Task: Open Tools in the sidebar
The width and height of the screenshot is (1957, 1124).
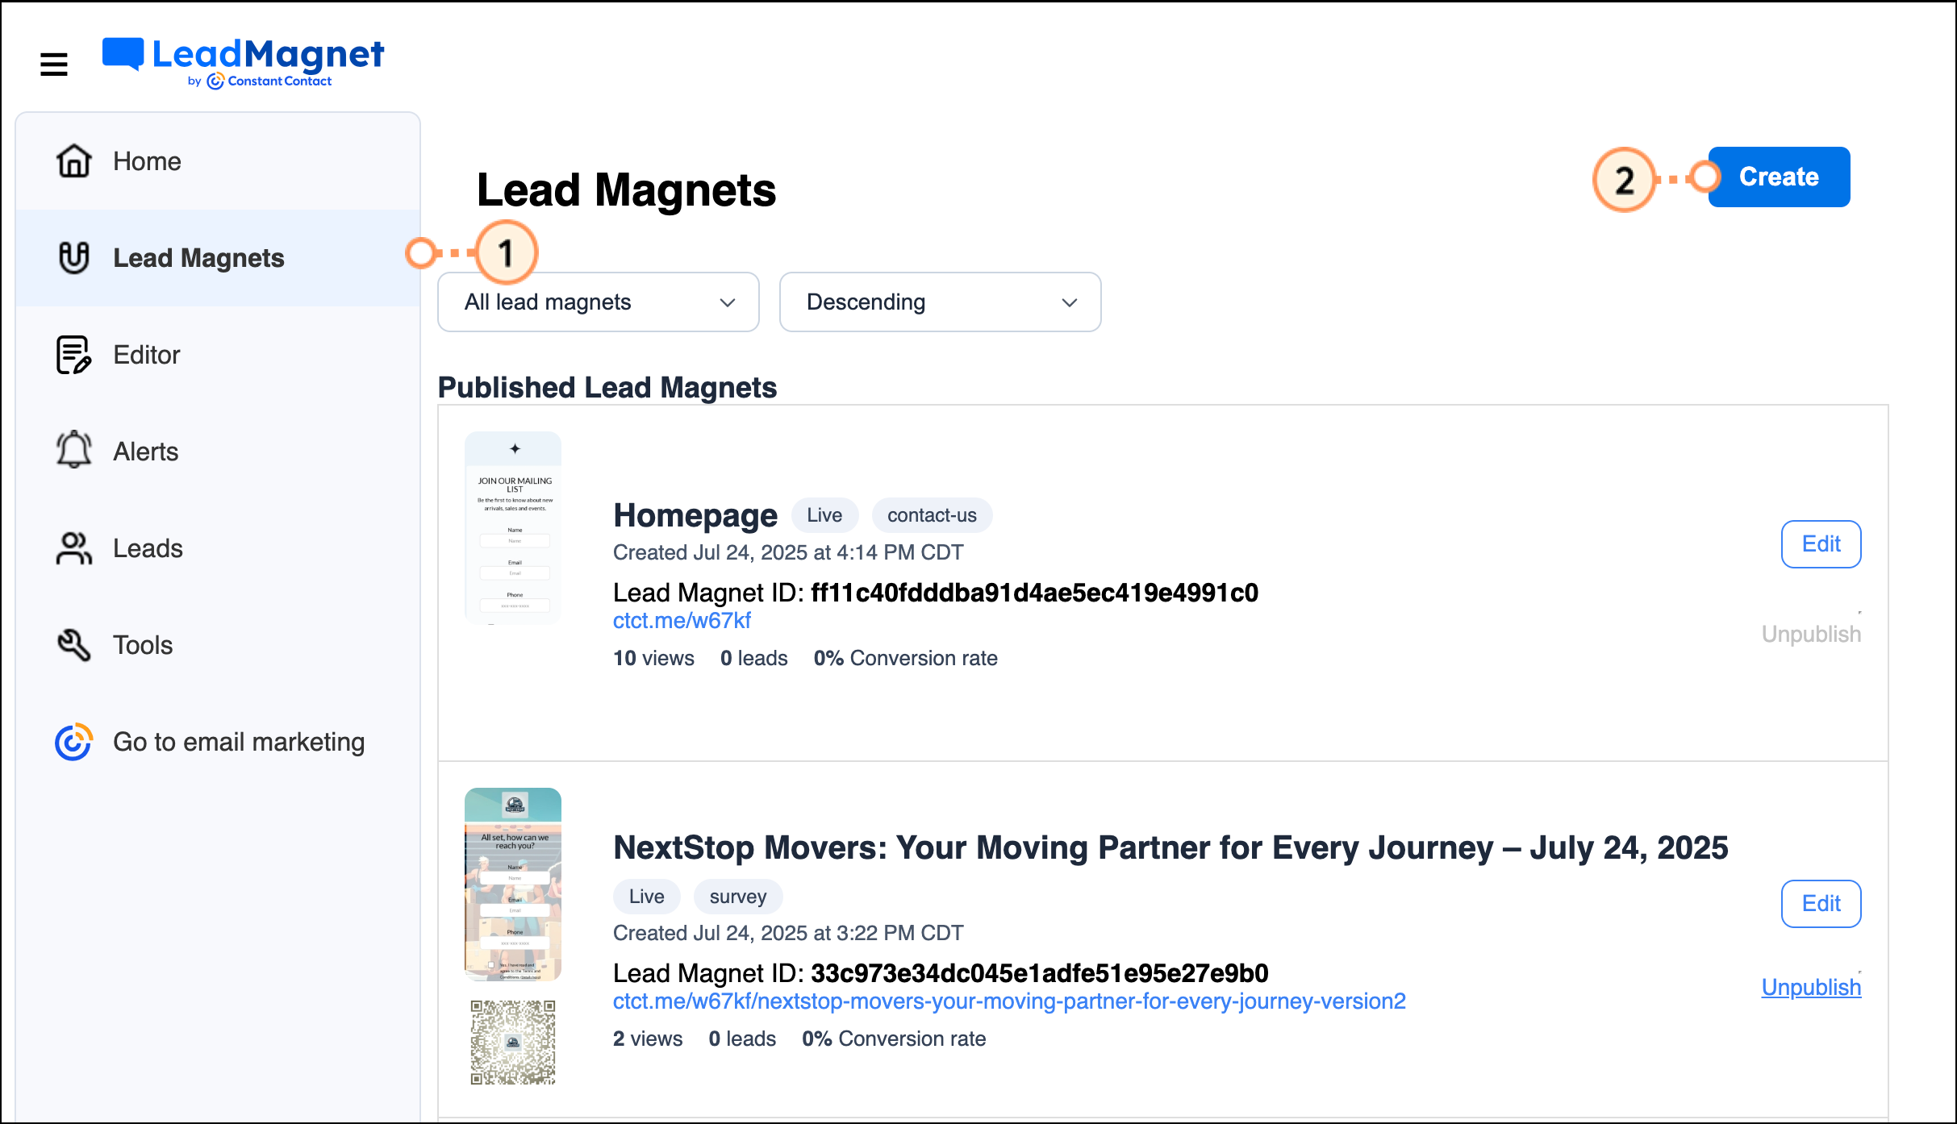Action: tap(218, 645)
